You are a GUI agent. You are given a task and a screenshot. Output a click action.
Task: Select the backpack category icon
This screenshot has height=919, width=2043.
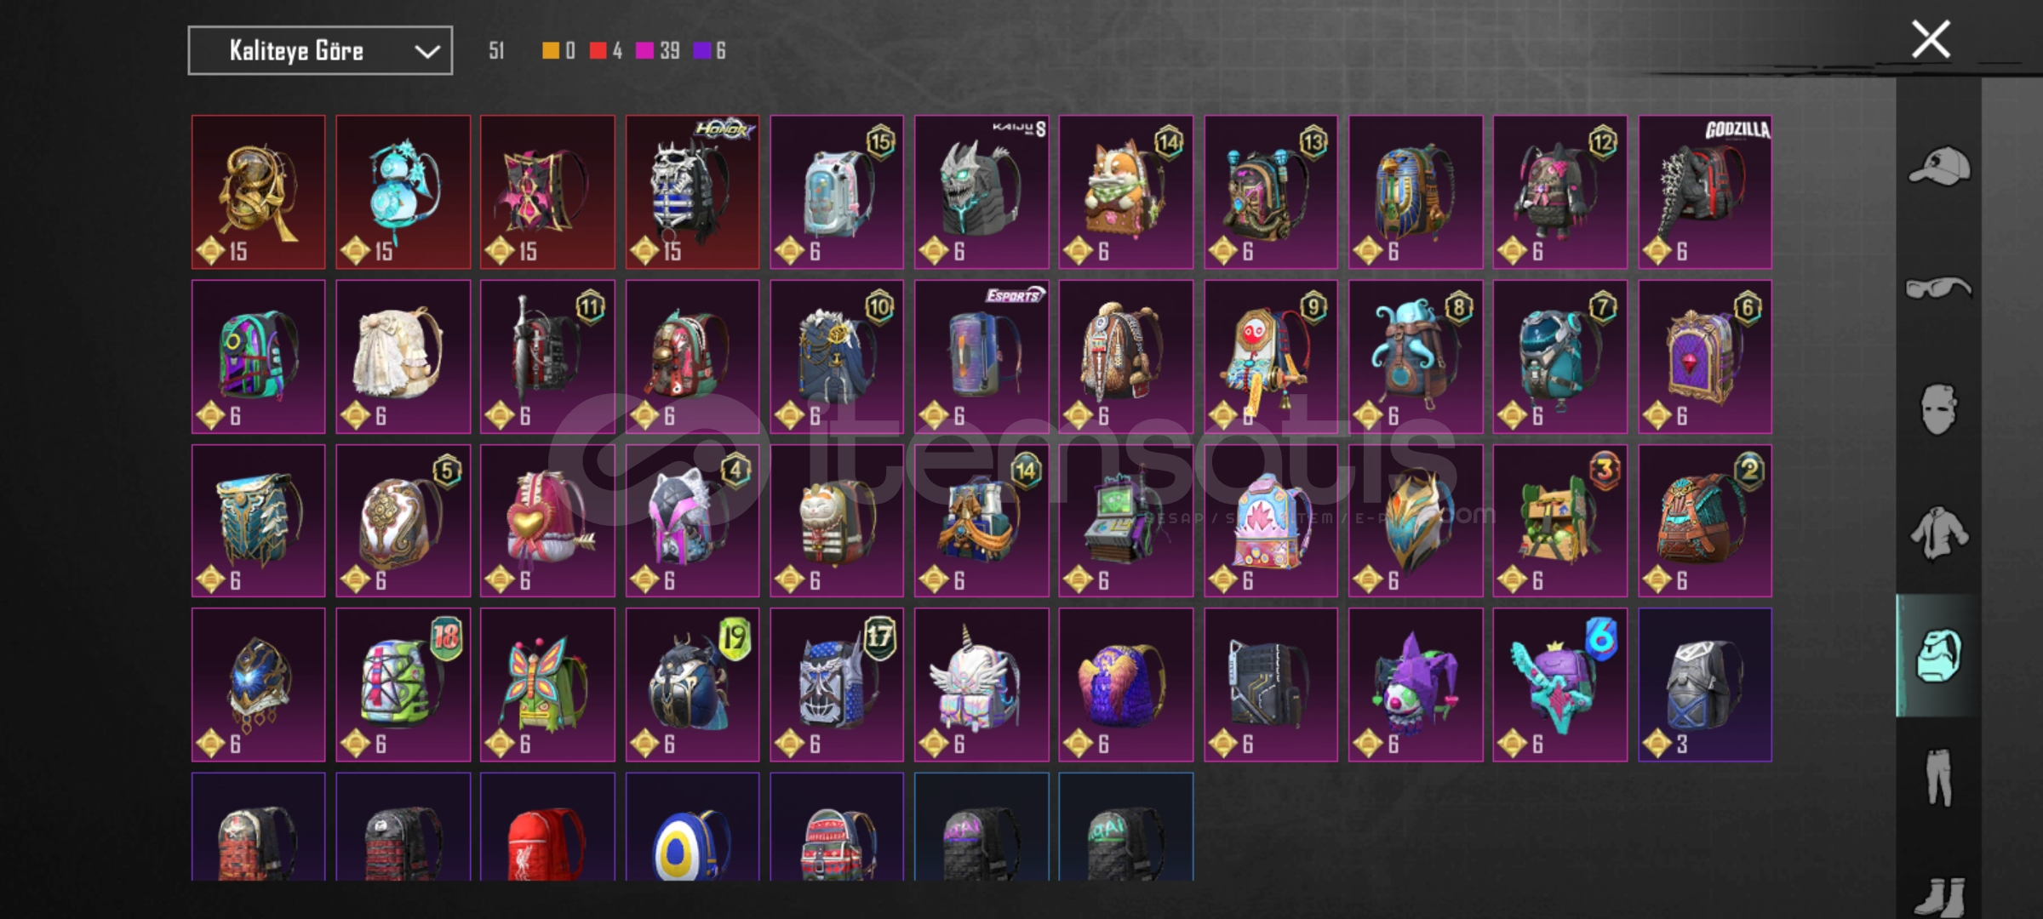[1939, 655]
